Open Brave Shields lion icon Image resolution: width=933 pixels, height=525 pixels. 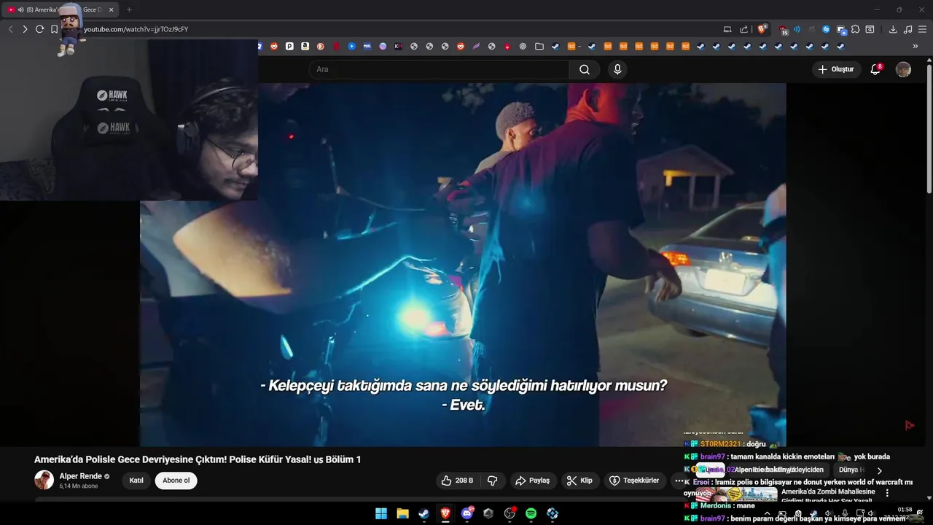click(762, 29)
